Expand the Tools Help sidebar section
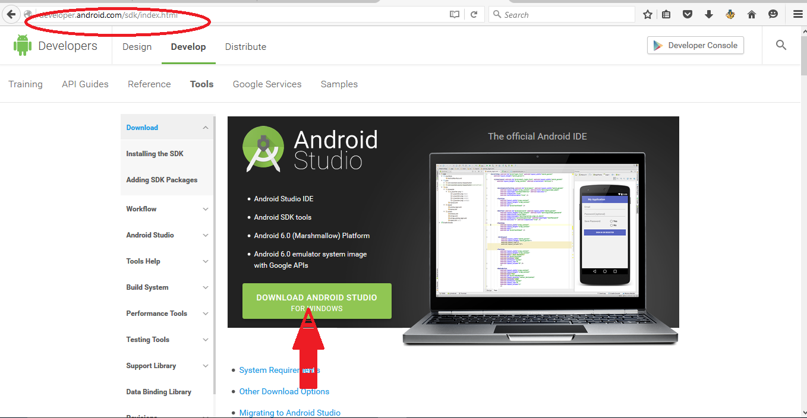The image size is (807, 418). tap(206, 261)
